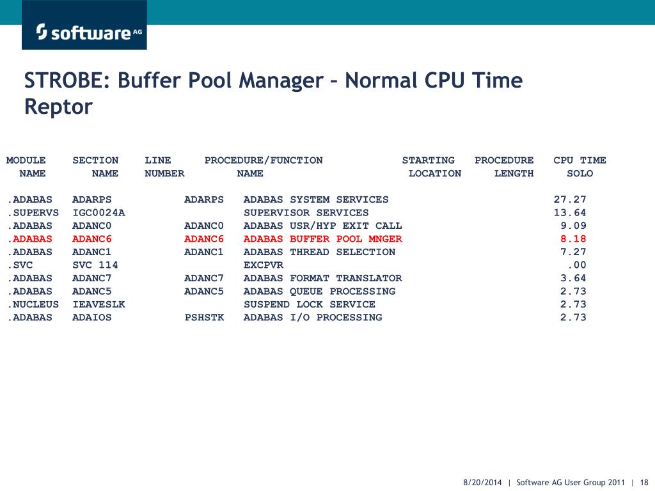Click 'SUPERVISOR SERVICES' text
The width and height of the screenshot is (655, 491).
[306, 212]
